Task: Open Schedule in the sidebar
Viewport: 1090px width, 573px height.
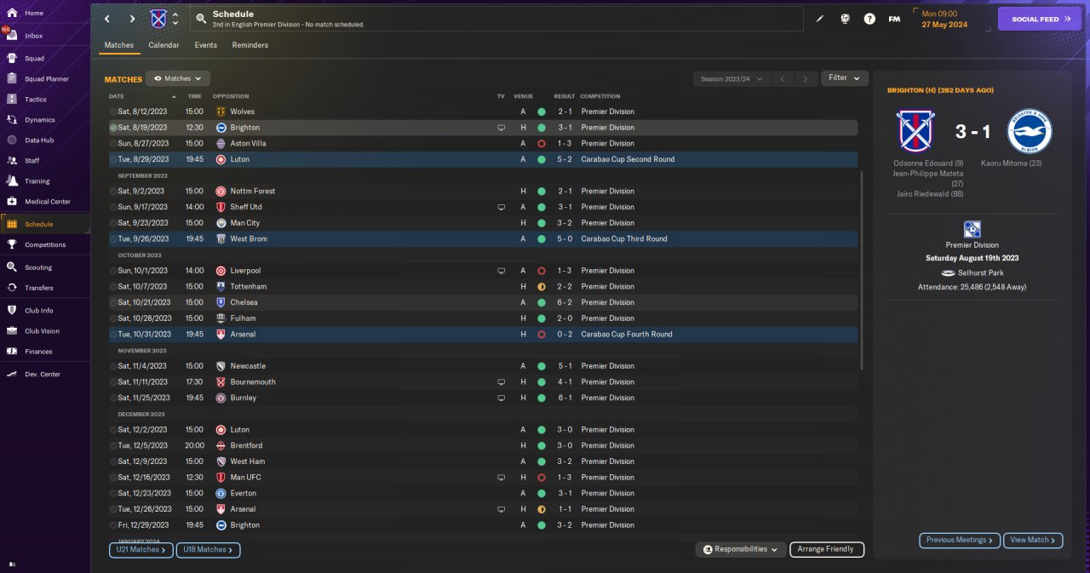Action: coord(45,224)
